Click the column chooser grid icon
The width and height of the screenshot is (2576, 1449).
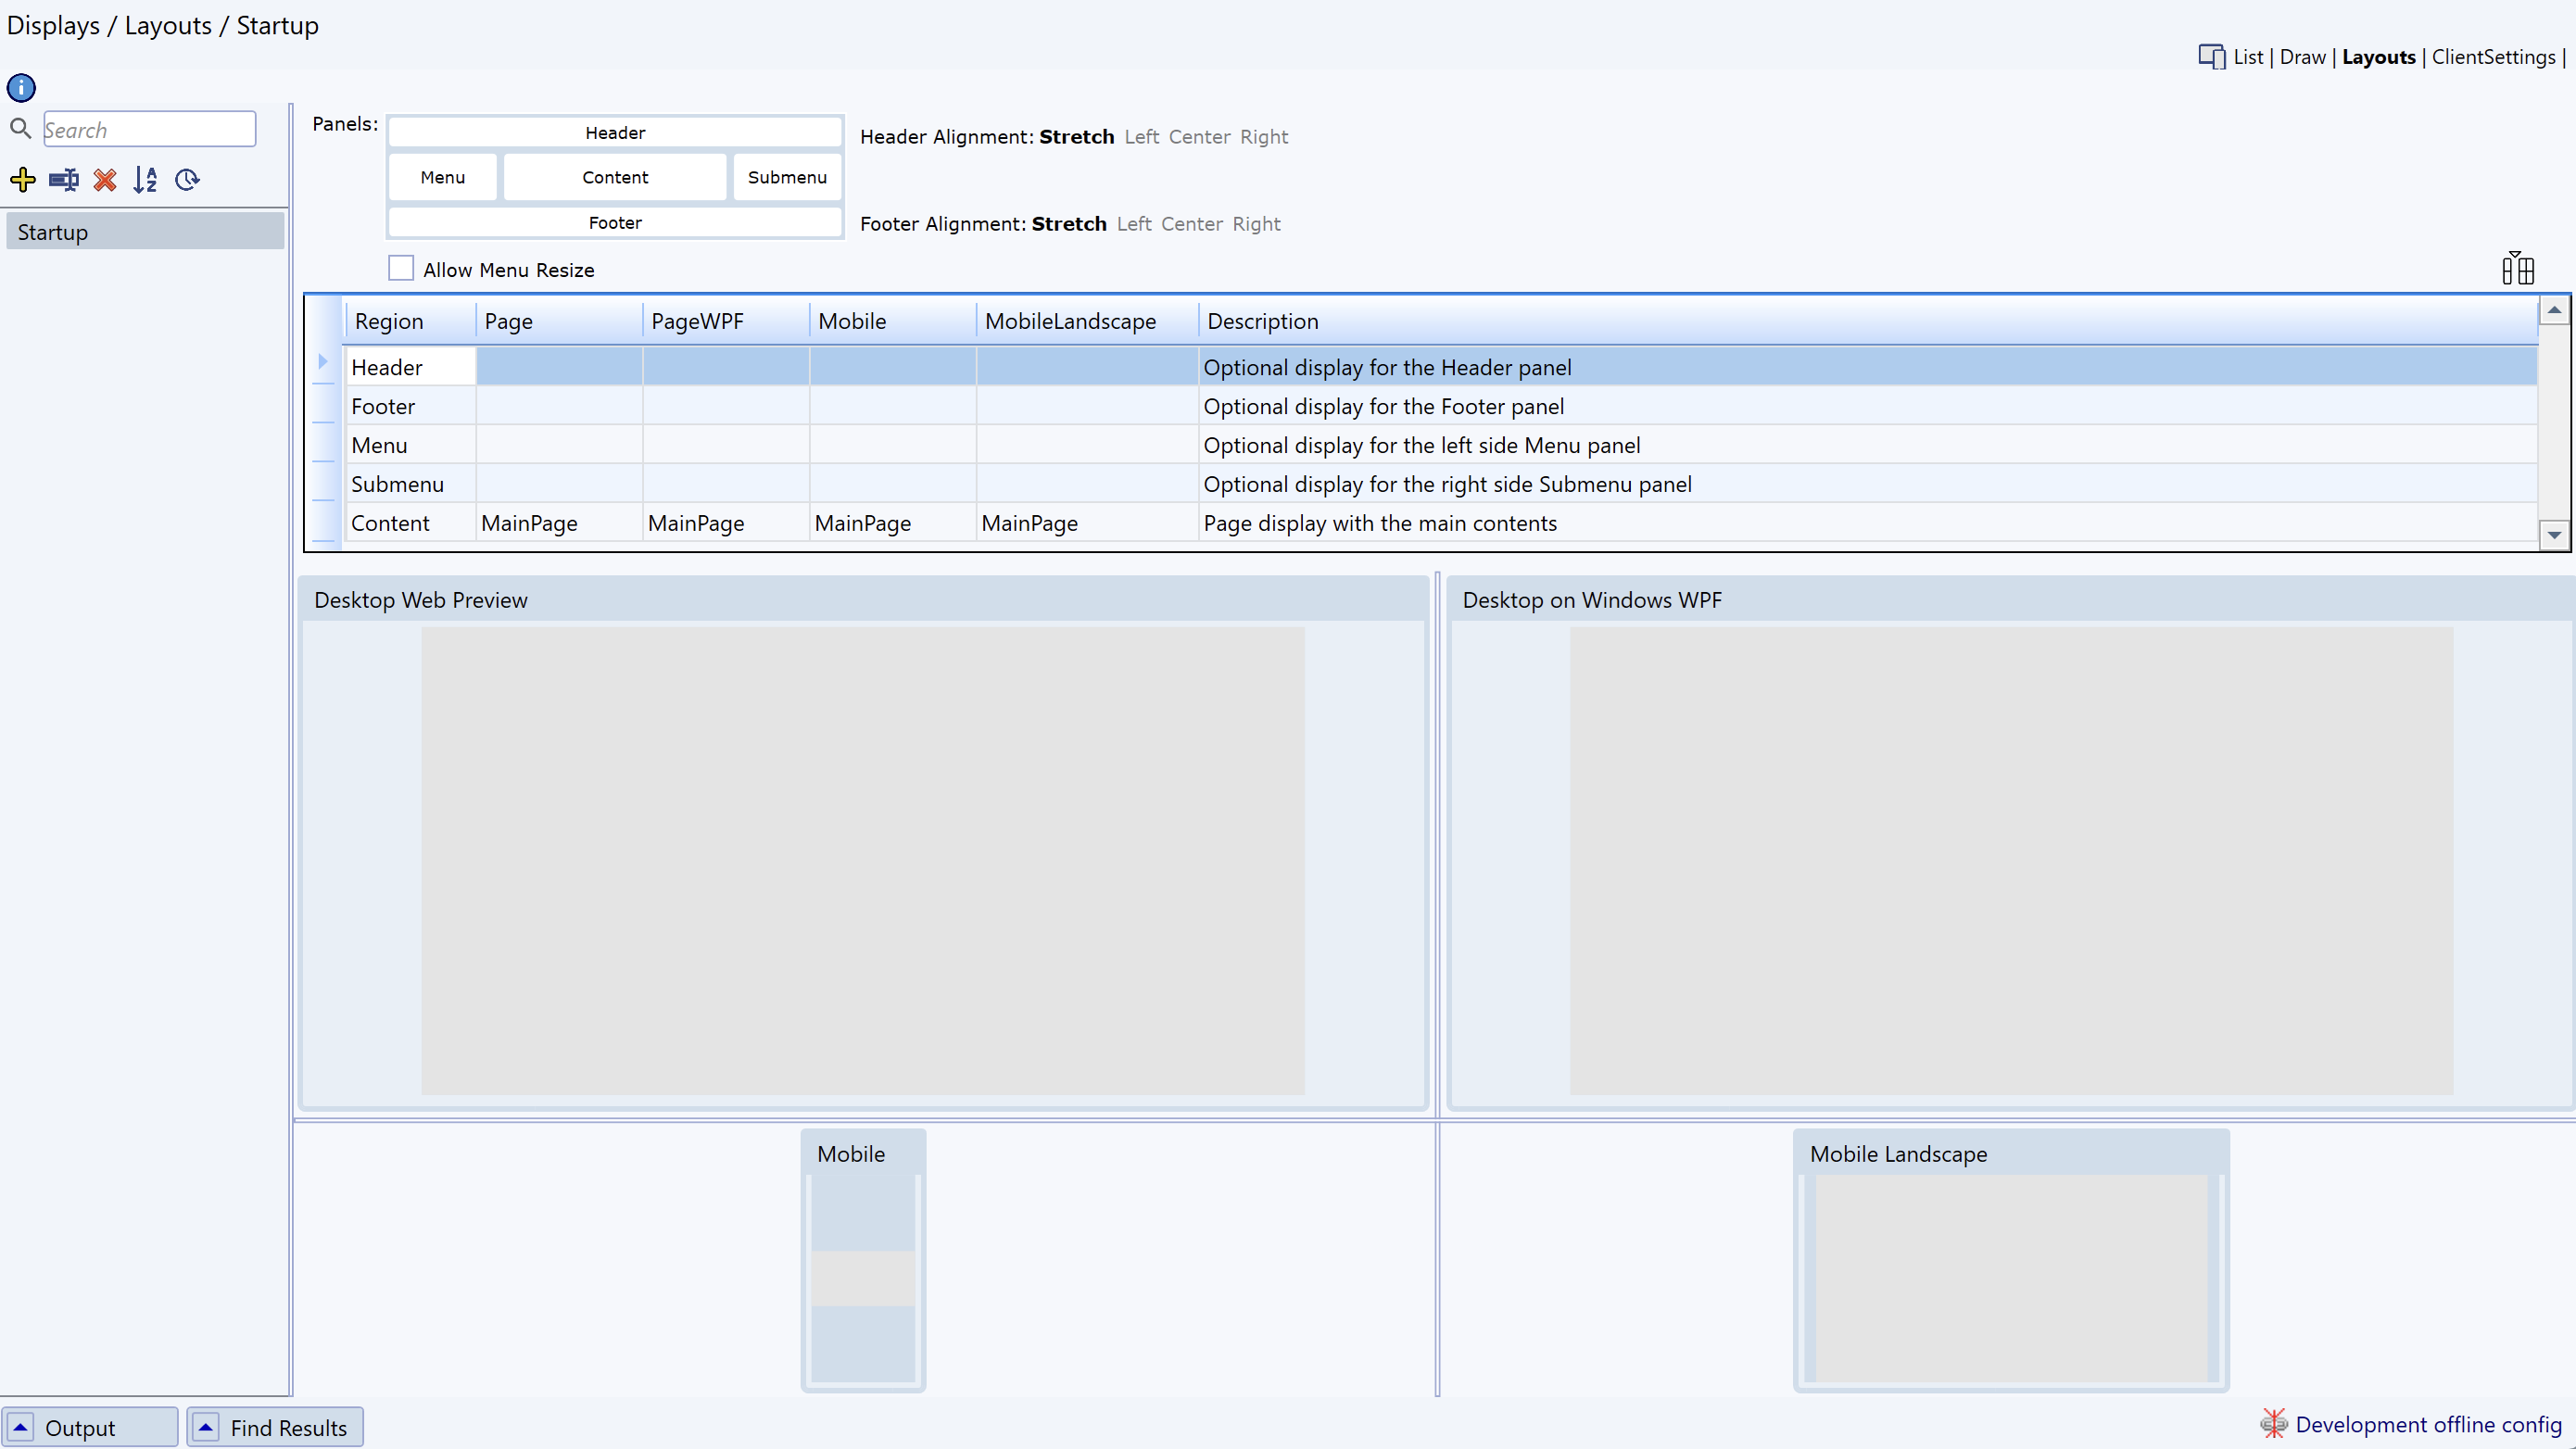pyautogui.click(x=2517, y=268)
